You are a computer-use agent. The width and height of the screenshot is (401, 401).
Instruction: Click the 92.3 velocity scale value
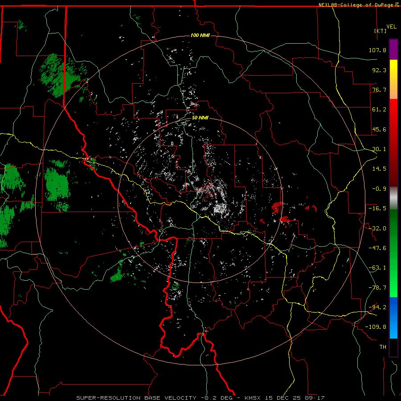point(379,70)
